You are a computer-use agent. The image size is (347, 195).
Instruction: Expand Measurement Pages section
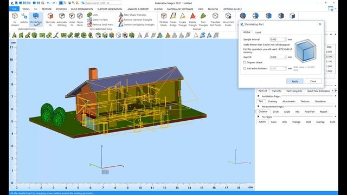pos(258,106)
